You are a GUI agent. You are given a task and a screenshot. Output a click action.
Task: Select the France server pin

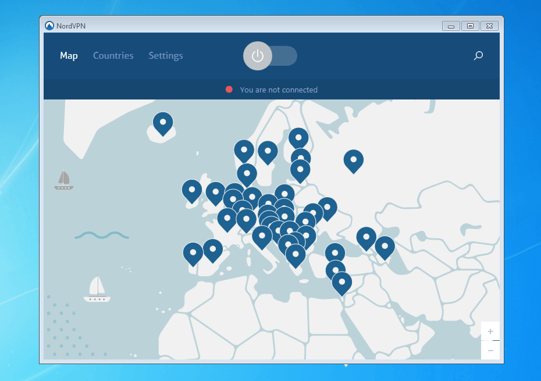pos(227,220)
